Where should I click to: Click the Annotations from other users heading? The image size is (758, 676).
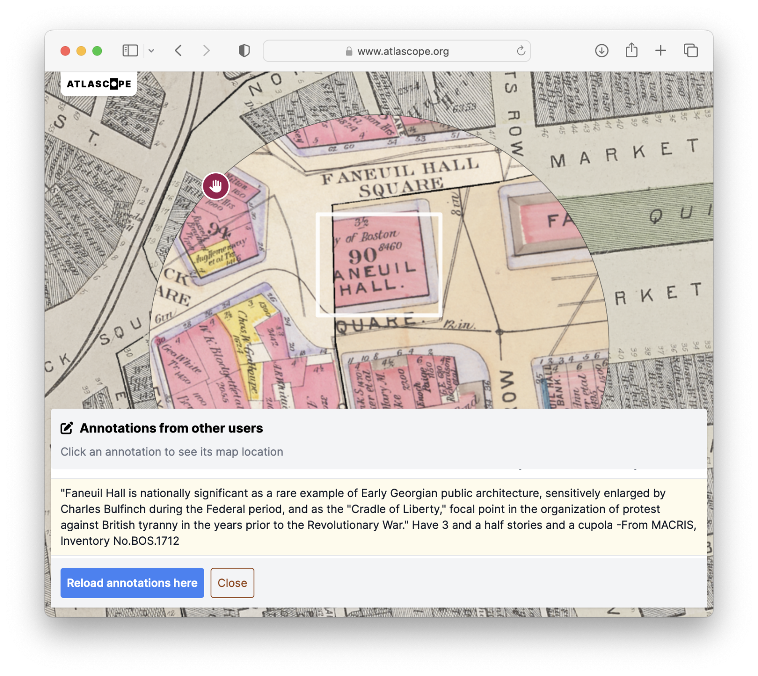pos(171,428)
